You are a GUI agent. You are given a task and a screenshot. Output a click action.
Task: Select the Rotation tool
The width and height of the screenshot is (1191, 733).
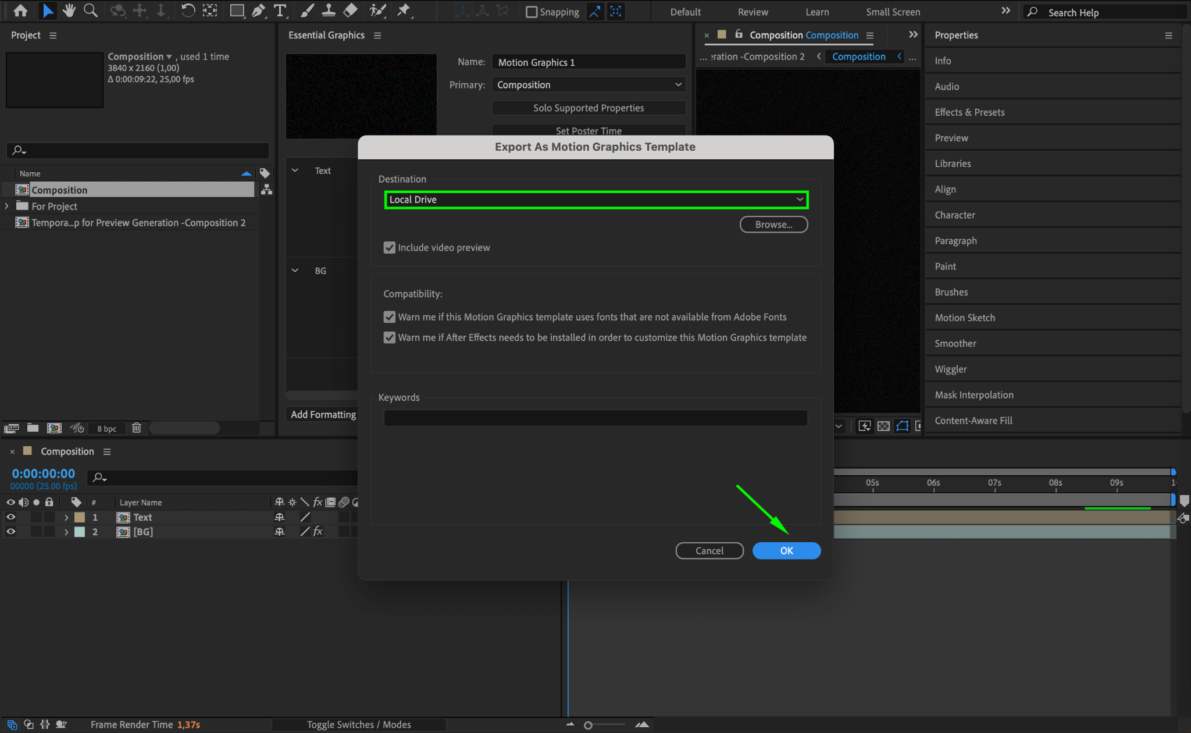click(x=187, y=10)
